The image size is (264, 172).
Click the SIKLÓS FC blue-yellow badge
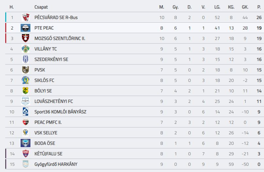coord(26,80)
